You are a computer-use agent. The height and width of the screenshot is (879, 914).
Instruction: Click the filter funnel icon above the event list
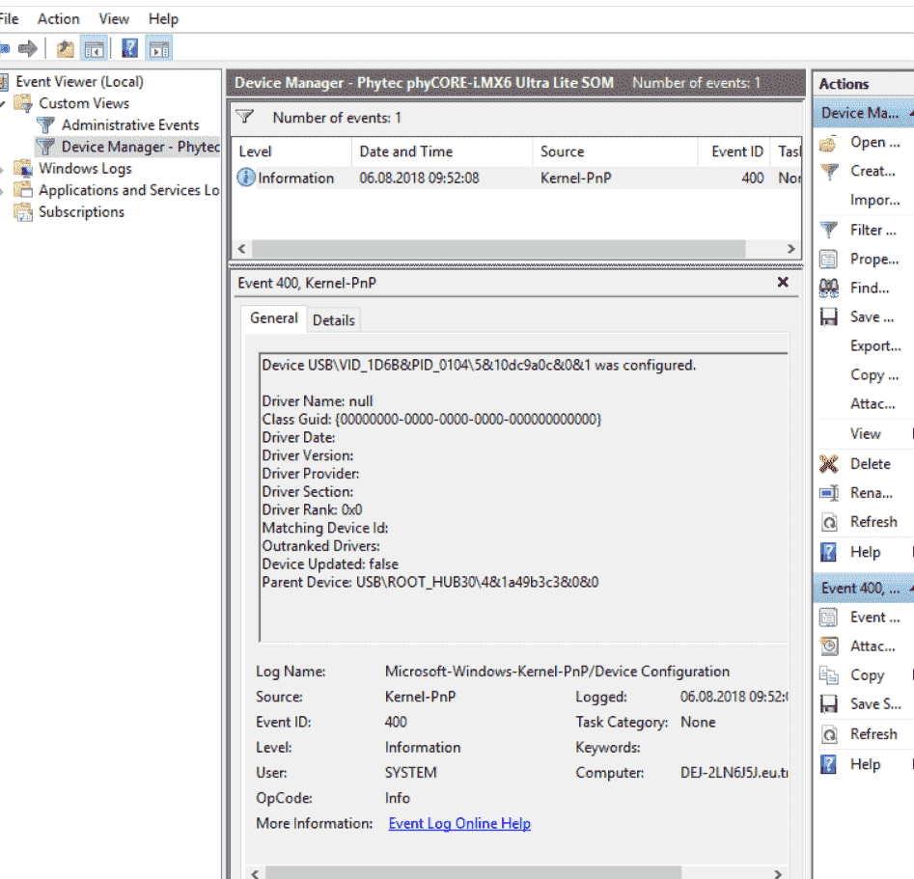coord(244,117)
